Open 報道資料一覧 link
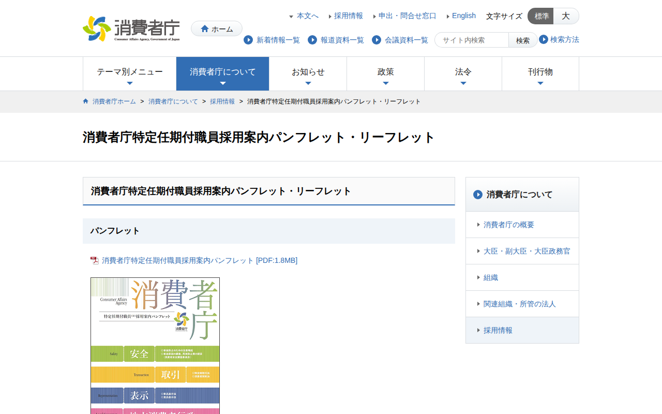The height and width of the screenshot is (414, 662). click(x=342, y=40)
